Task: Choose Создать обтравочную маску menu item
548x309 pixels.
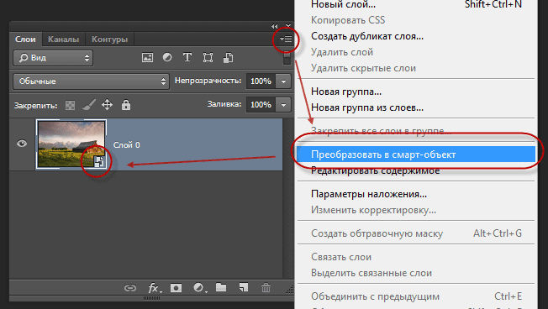Action: coord(416,233)
